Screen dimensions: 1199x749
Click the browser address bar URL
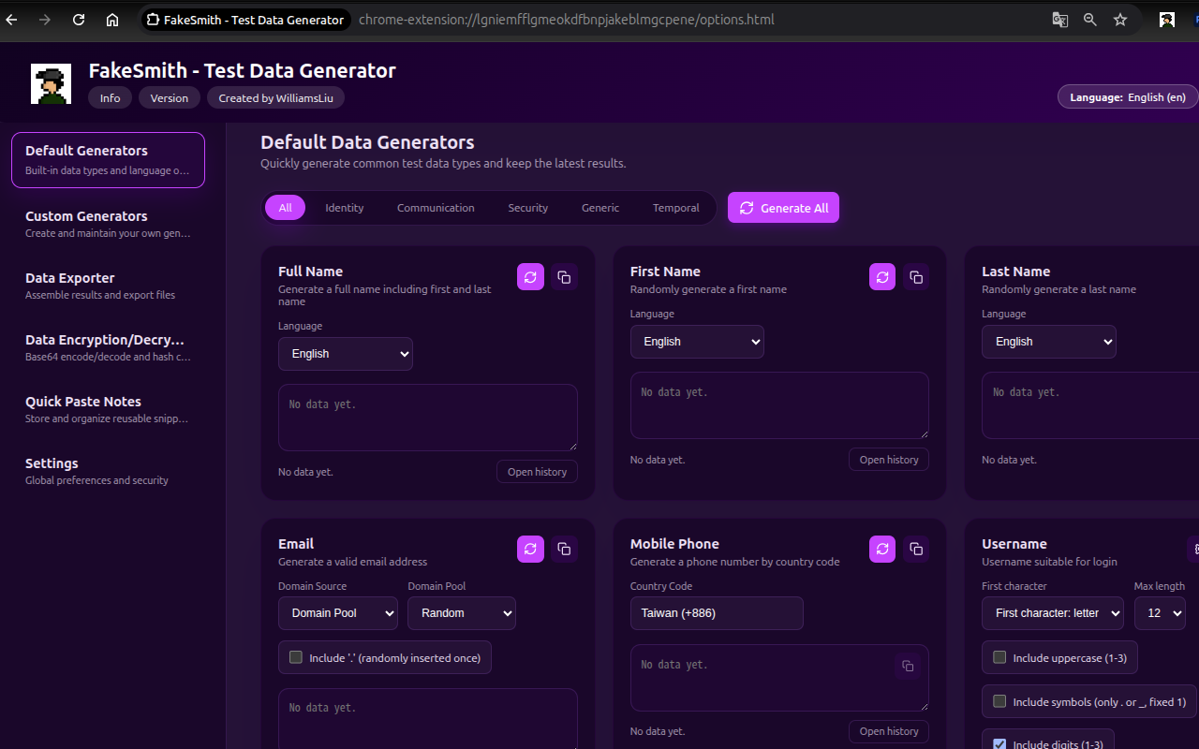point(566,20)
